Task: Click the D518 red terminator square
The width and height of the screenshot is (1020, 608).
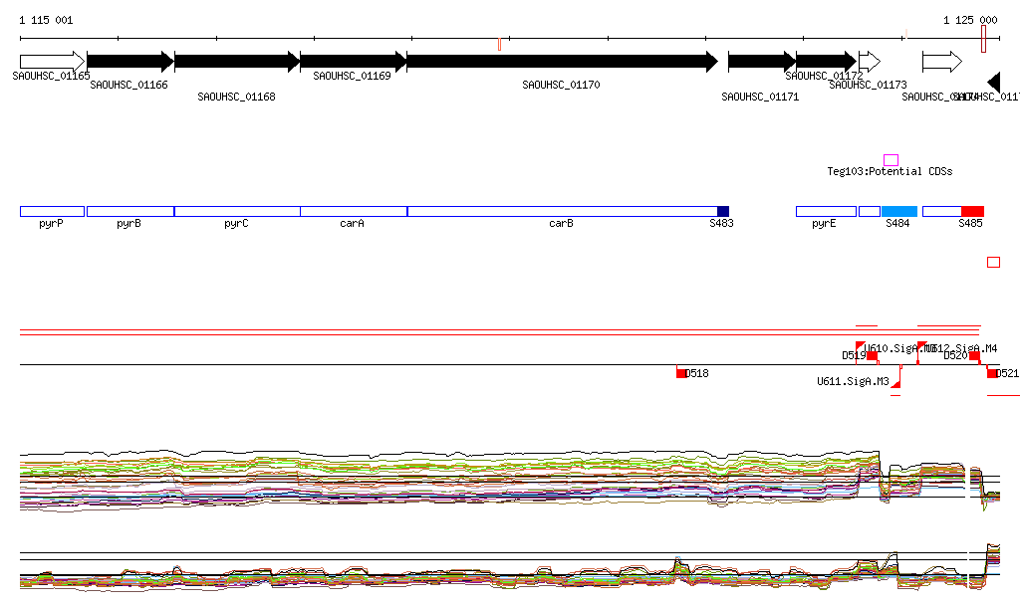Action: coord(681,373)
